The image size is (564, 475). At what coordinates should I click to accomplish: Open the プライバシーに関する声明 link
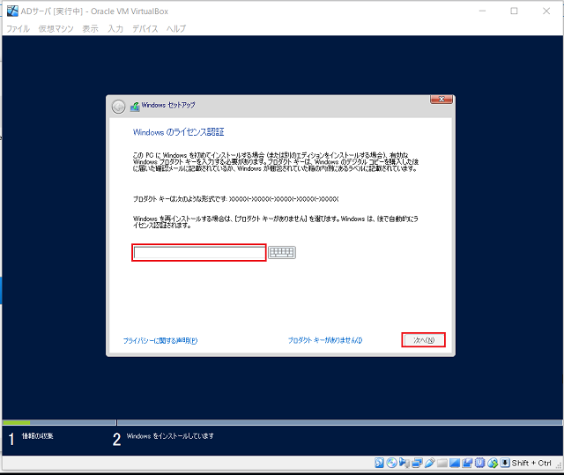[160, 340]
